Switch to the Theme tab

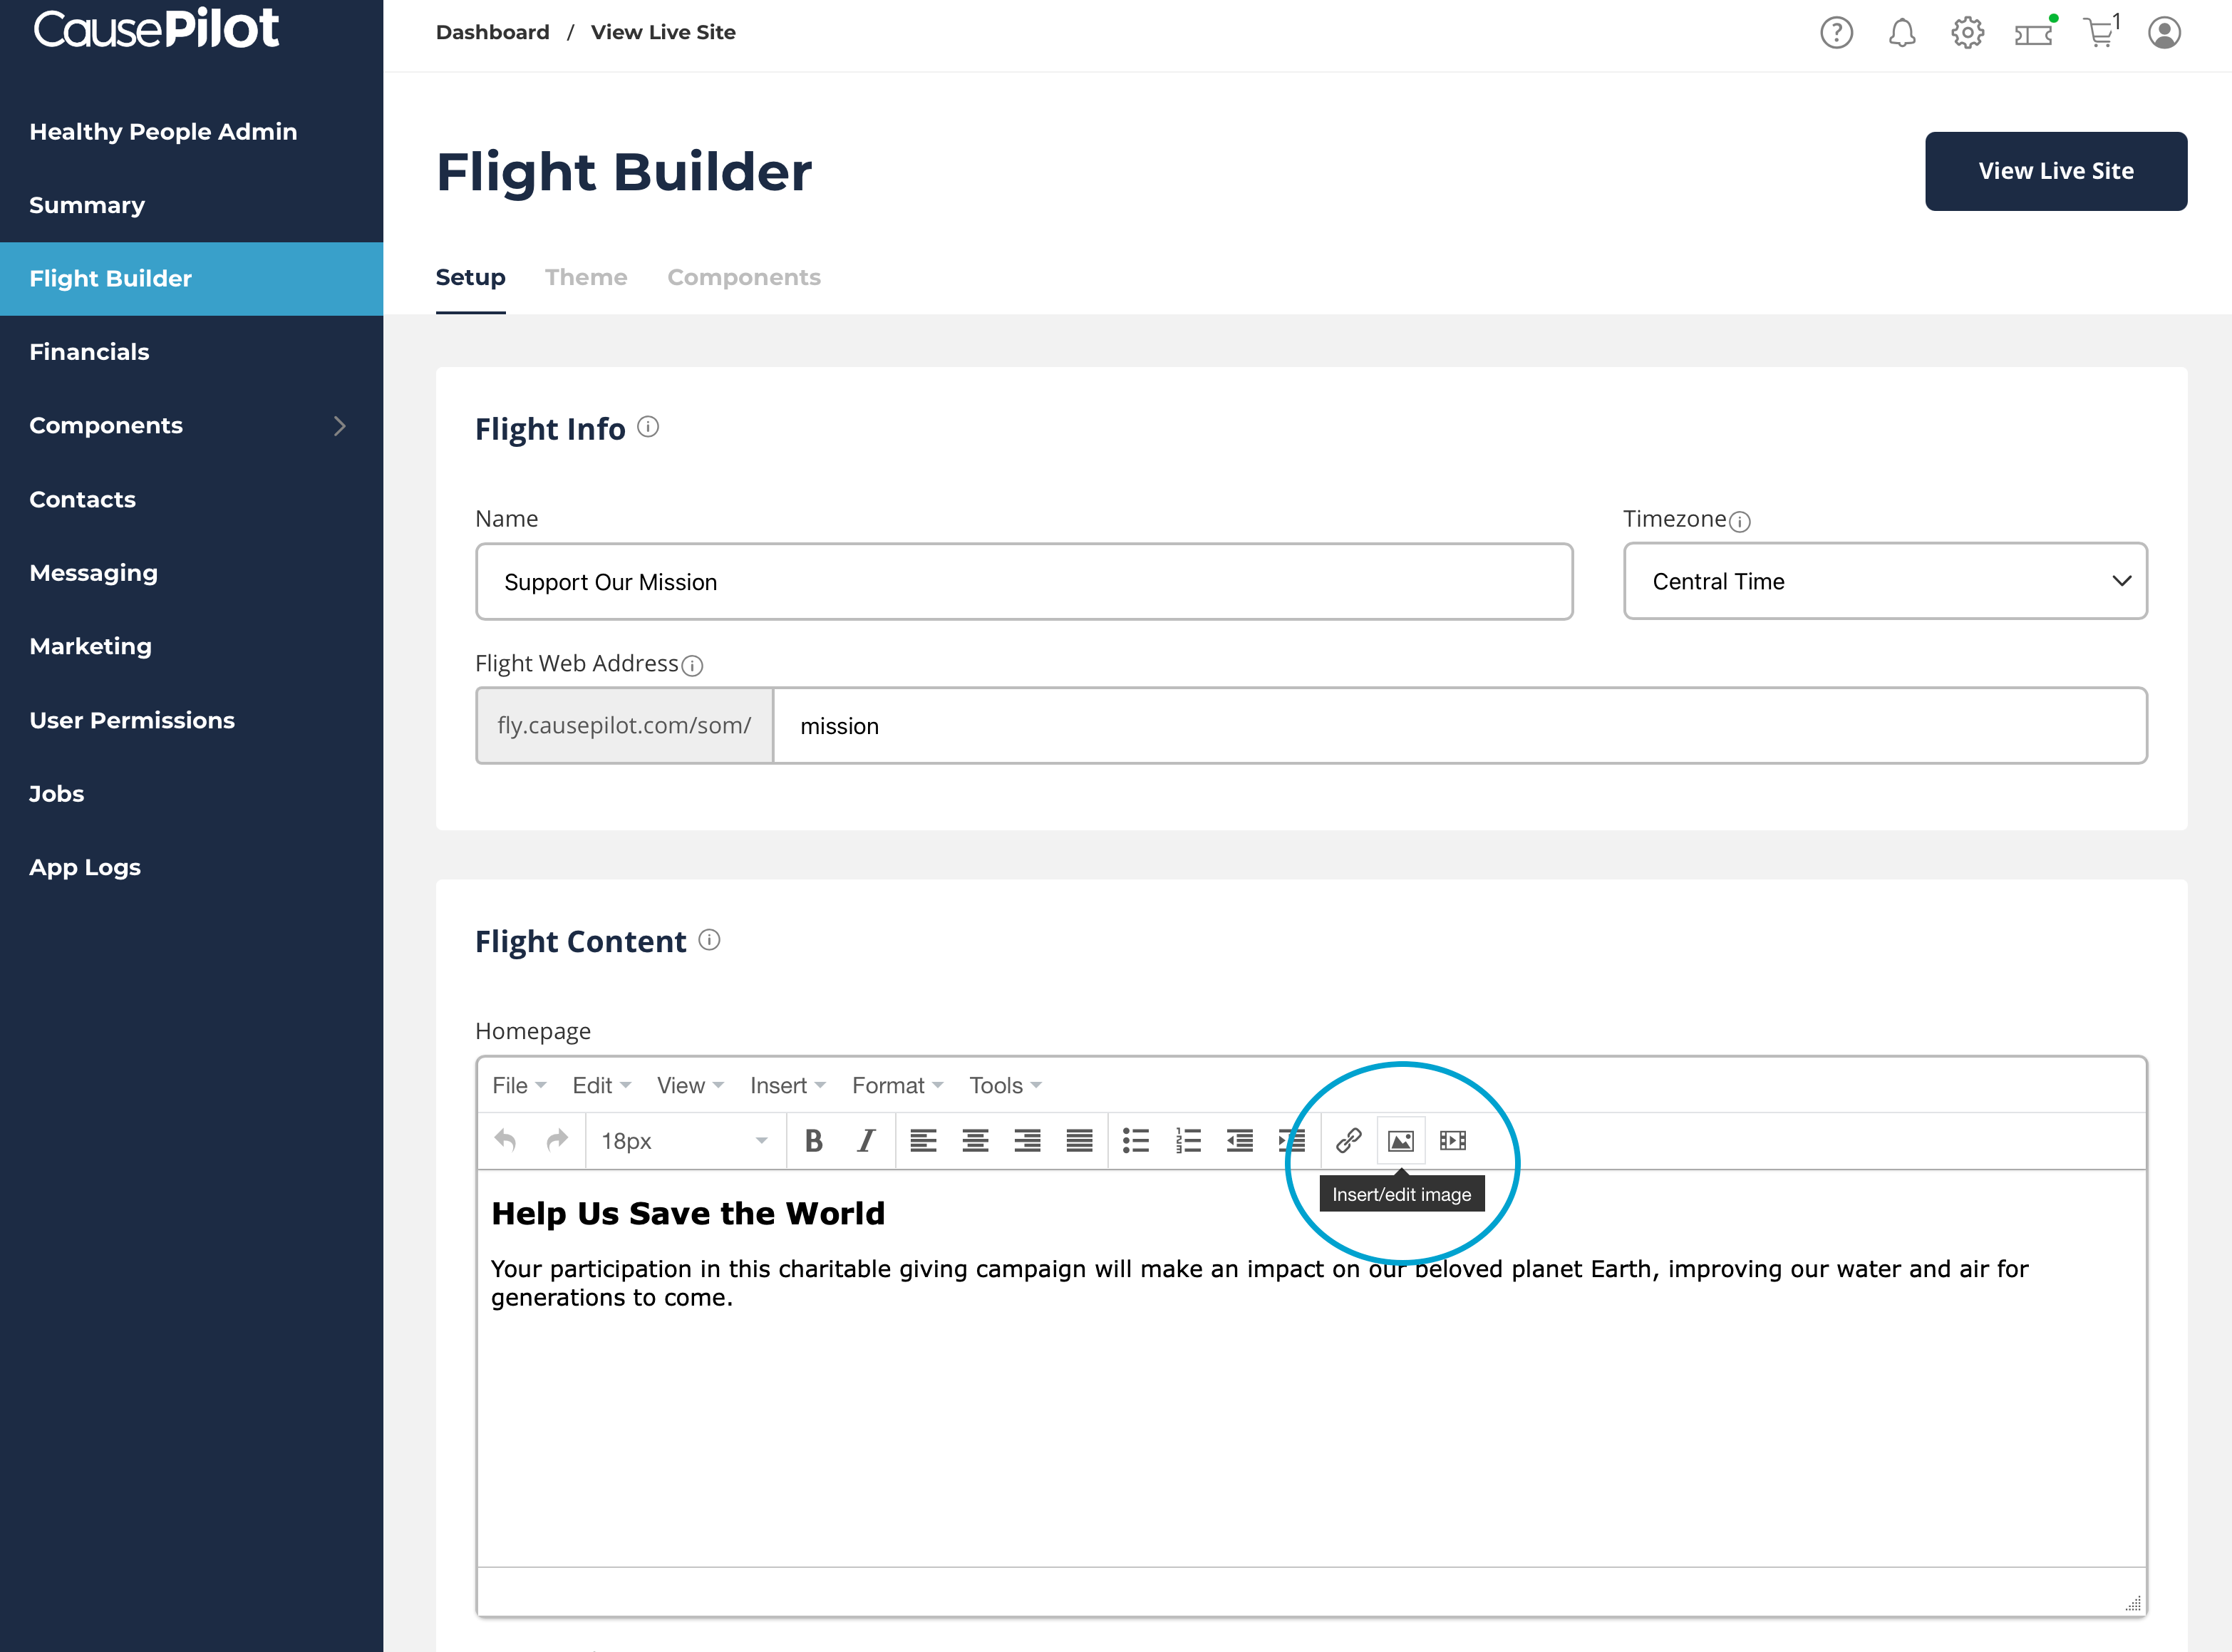coord(586,277)
